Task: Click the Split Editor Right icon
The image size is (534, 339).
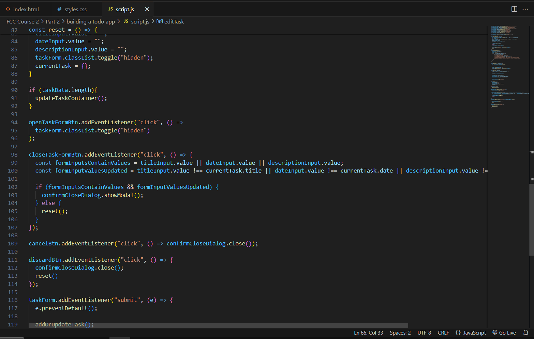Action: [x=514, y=9]
